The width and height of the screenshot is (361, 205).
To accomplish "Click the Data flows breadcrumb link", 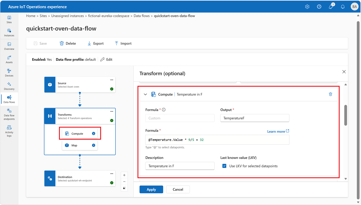I will pyautogui.click(x=141, y=16).
